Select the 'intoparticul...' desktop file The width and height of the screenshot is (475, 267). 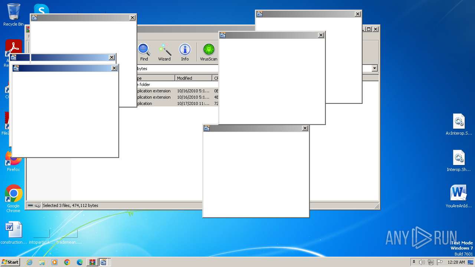point(41,237)
